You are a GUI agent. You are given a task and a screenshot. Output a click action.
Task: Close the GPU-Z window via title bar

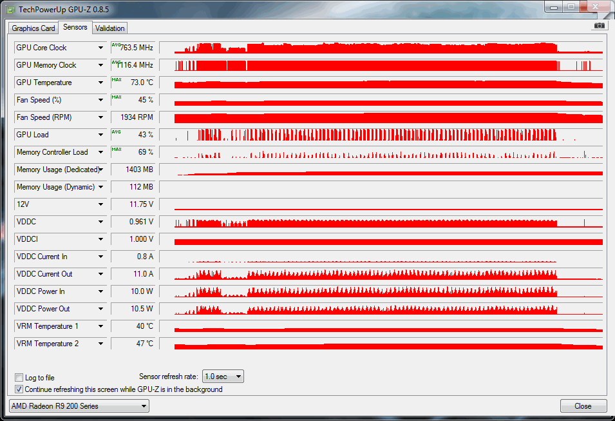pyautogui.click(x=595, y=6)
